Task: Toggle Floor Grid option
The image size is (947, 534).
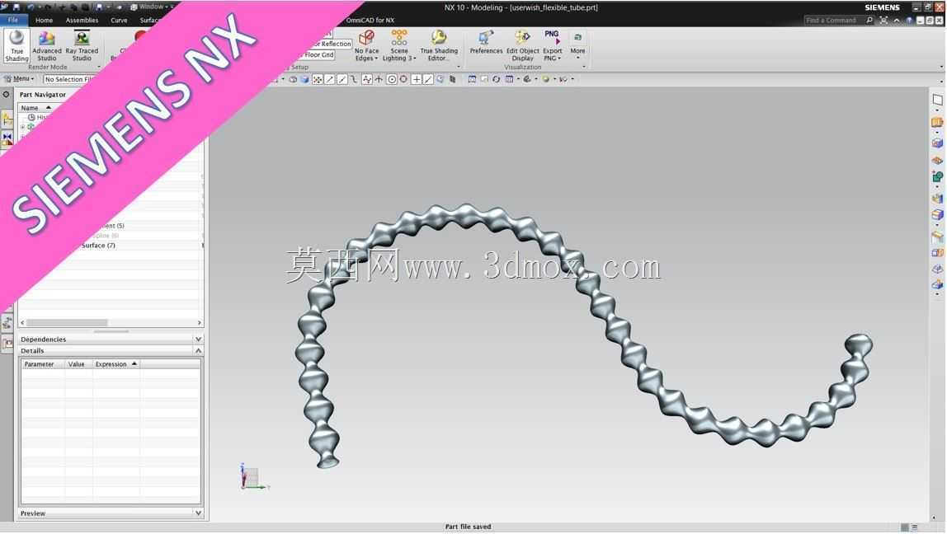Action: pos(319,55)
